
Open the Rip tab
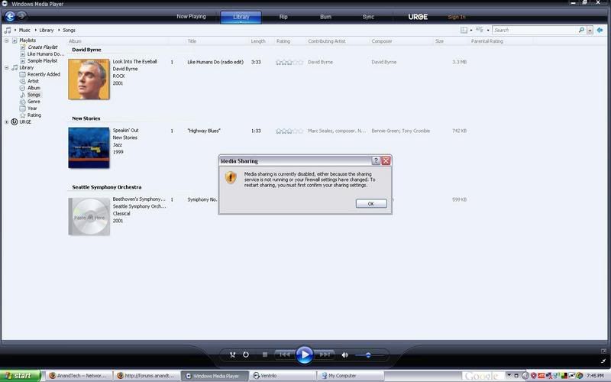click(283, 17)
